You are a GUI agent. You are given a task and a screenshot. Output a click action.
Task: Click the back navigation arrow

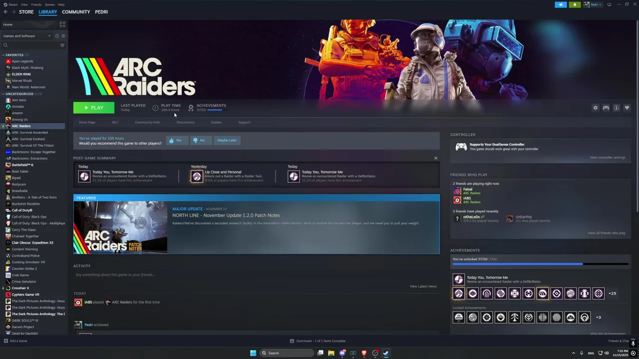click(5, 12)
